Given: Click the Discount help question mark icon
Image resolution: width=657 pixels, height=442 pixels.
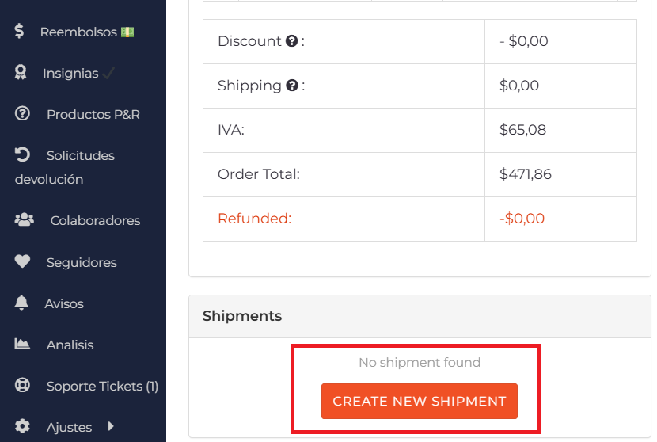Looking at the screenshot, I should tap(291, 41).
